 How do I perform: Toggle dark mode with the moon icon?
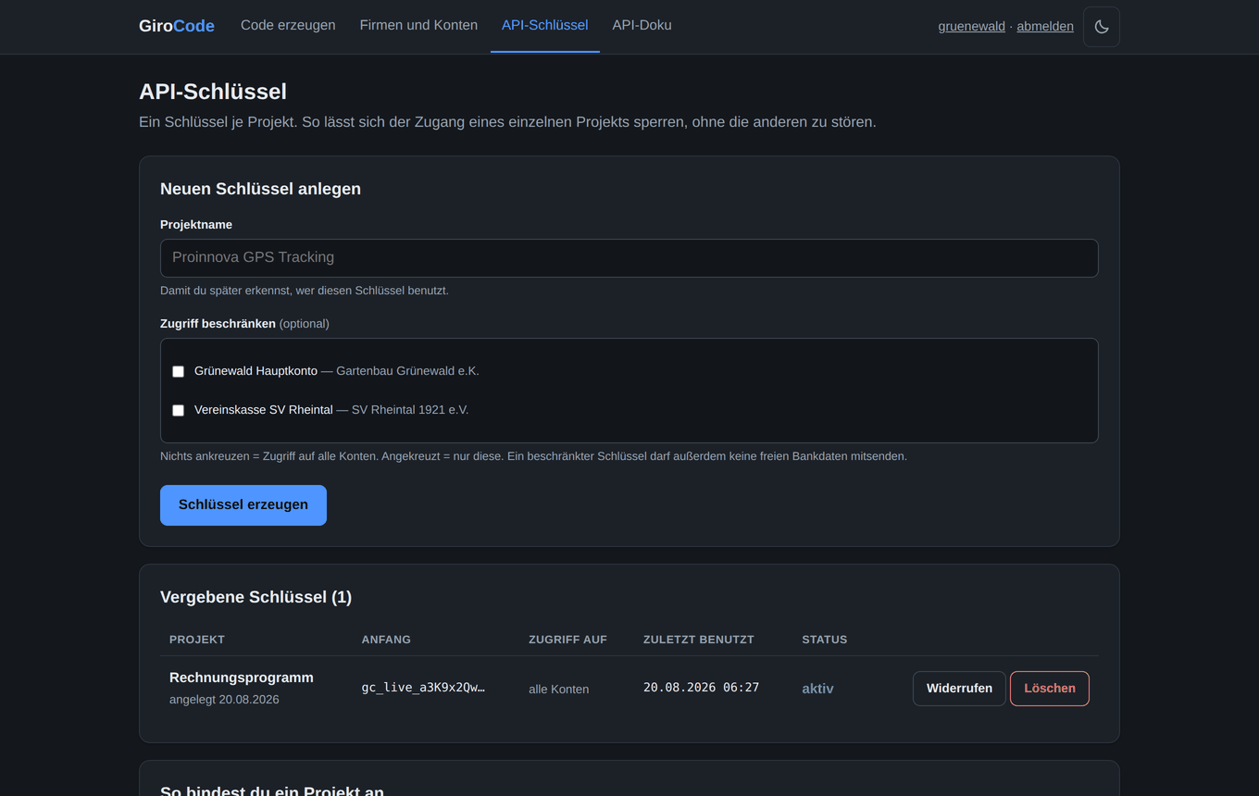(1102, 27)
